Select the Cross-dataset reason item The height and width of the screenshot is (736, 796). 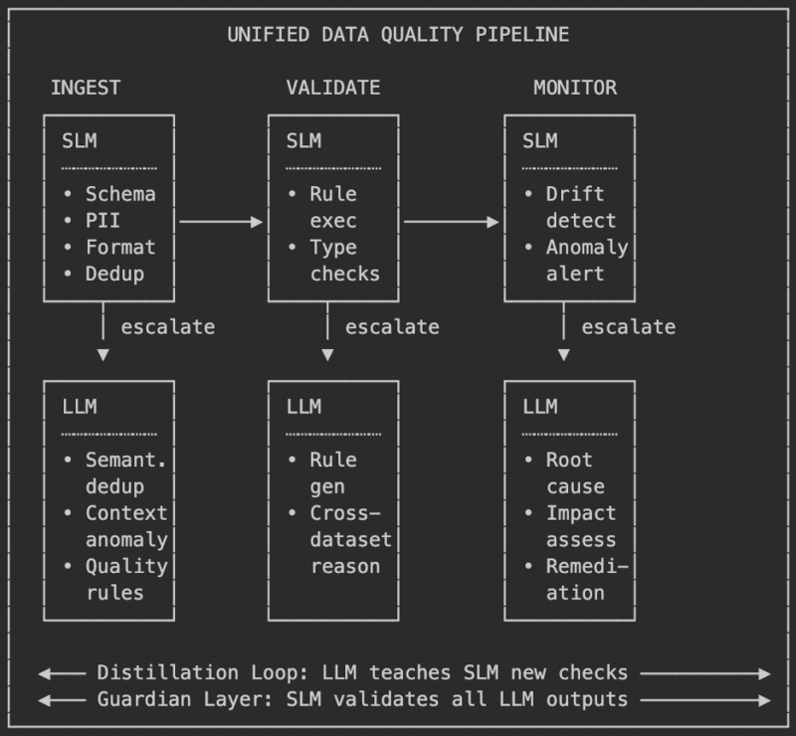[x=350, y=539]
